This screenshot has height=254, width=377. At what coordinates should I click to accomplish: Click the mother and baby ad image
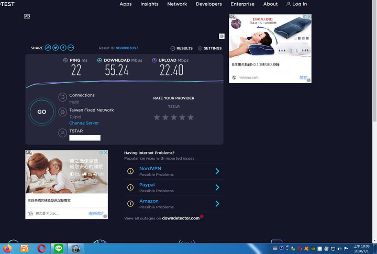[x=66, y=172]
